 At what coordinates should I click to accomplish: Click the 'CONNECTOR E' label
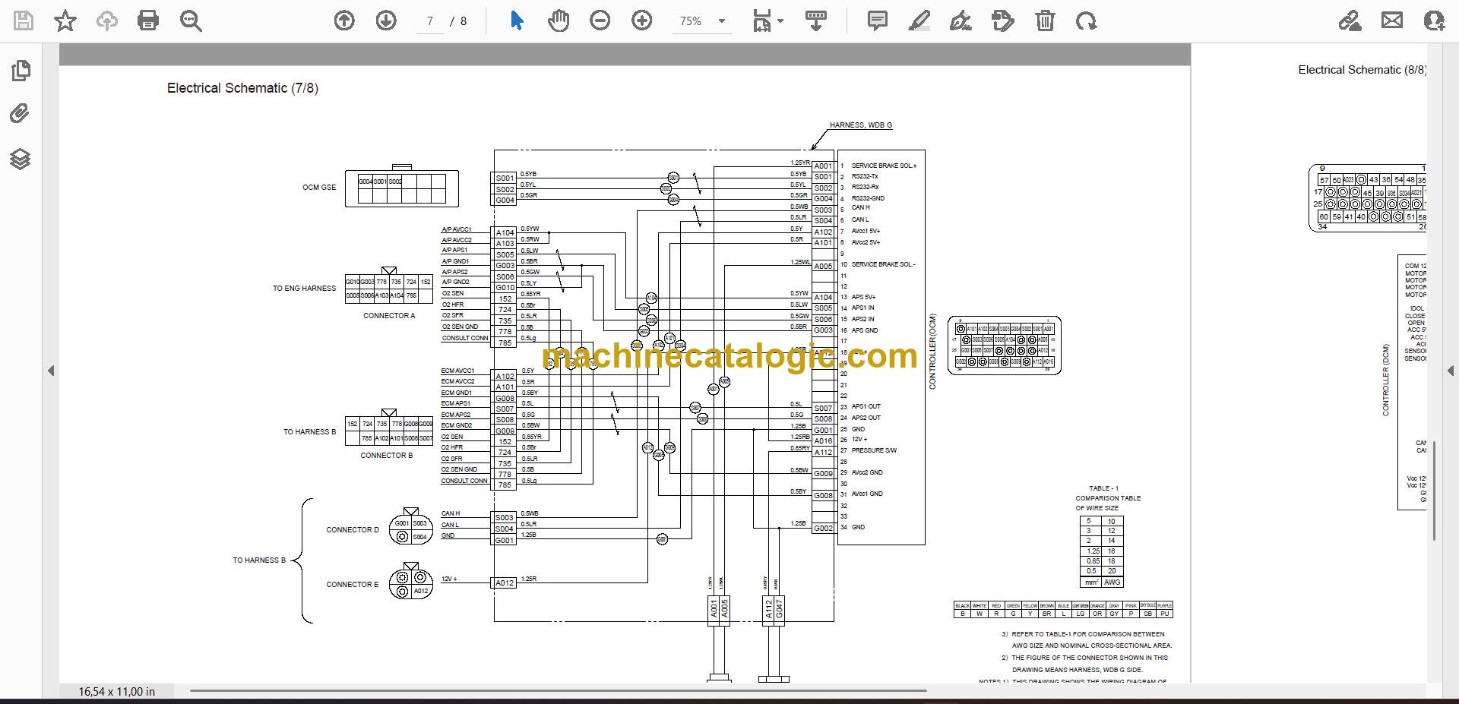click(353, 585)
